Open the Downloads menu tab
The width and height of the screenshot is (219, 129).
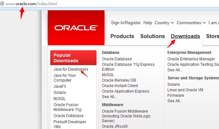pyautogui.click(x=185, y=36)
